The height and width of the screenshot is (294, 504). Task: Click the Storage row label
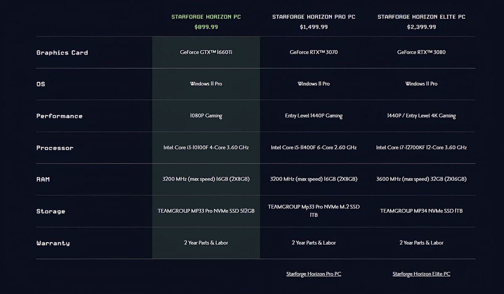pyautogui.click(x=50, y=211)
